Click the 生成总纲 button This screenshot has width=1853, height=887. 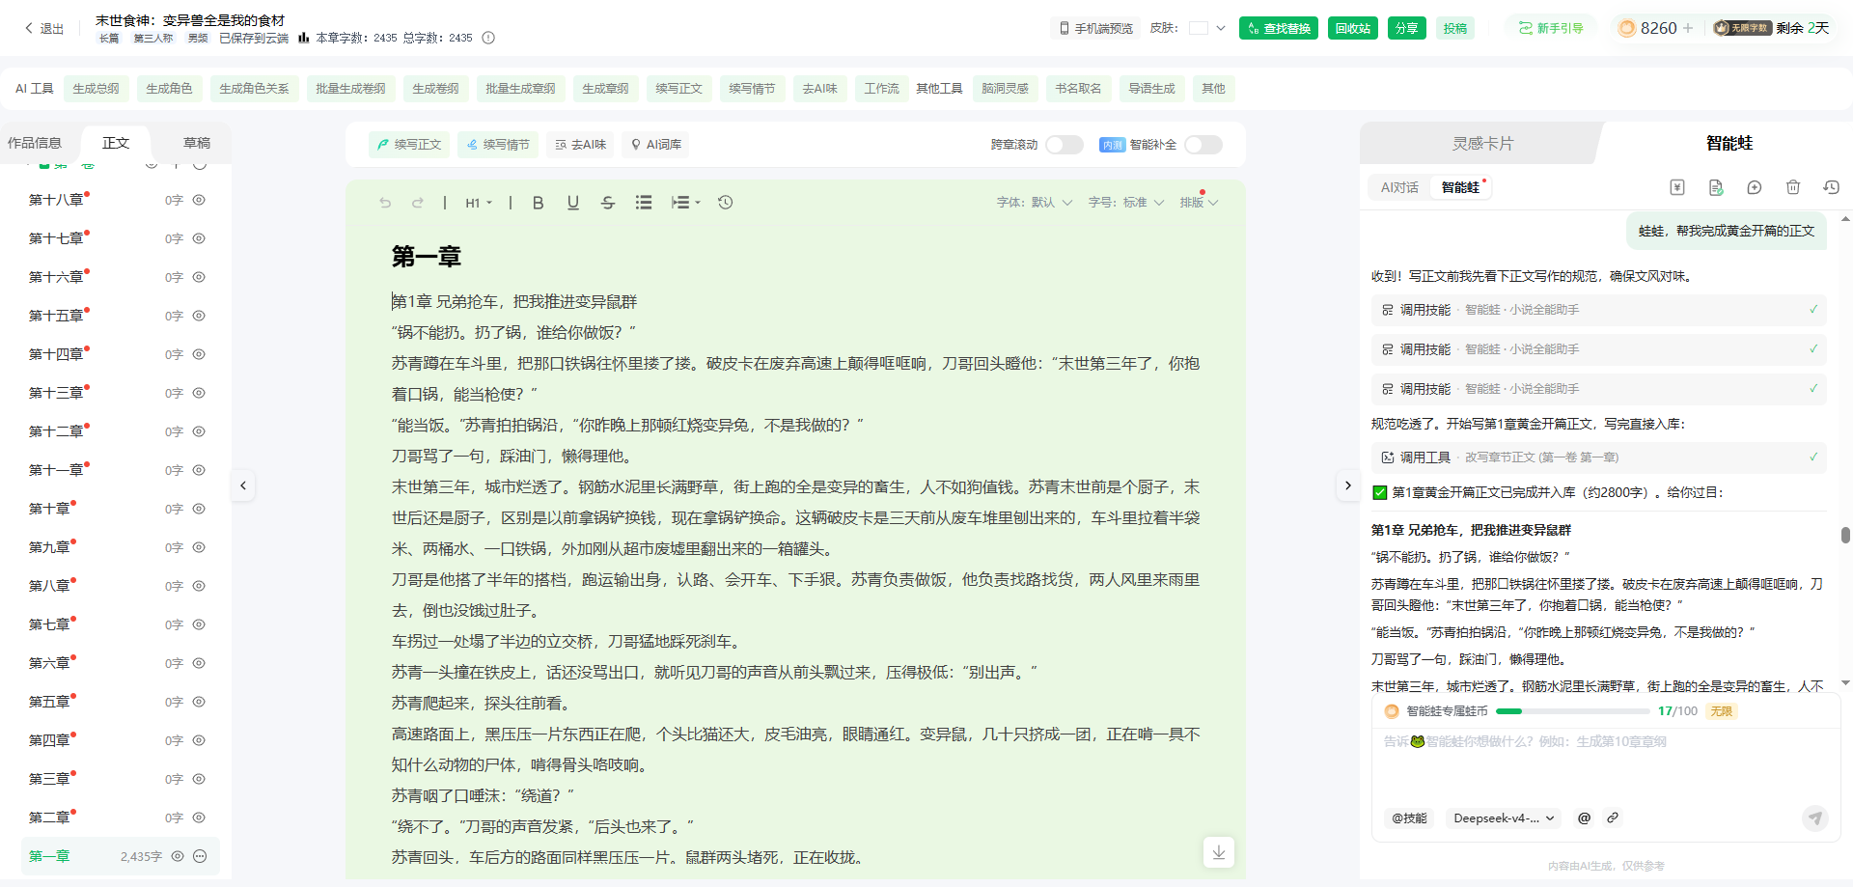(97, 89)
